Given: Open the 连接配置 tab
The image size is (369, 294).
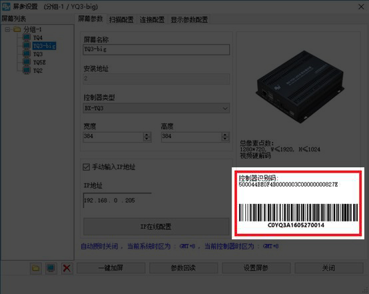Looking at the screenshot, I should tap(152, 19).
